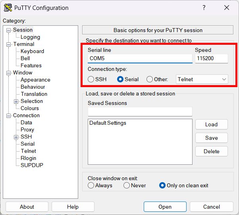Screen dimensions: 239x215
Task: Open the Logging category
Action: [x=30, y=37]
